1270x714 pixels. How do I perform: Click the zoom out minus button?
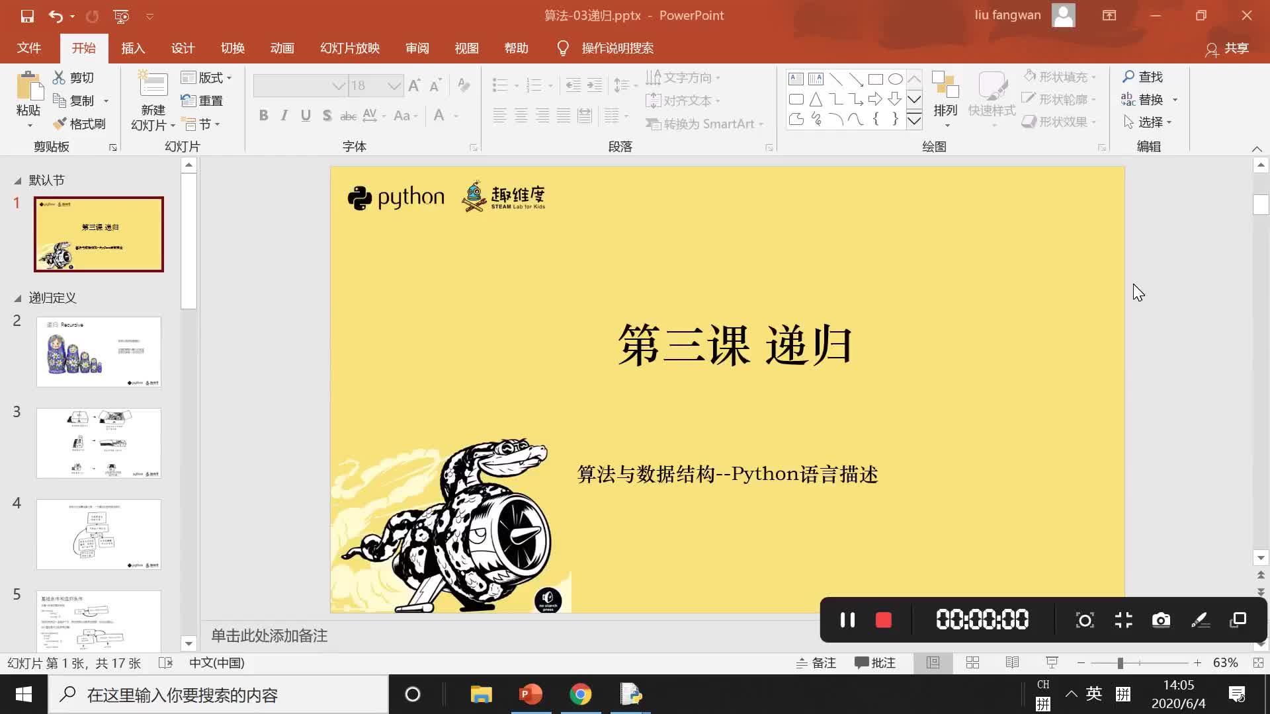point(1081,662)
